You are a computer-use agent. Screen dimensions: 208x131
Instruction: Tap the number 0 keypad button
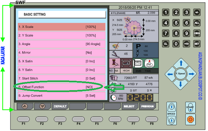(x=176, y=44)
